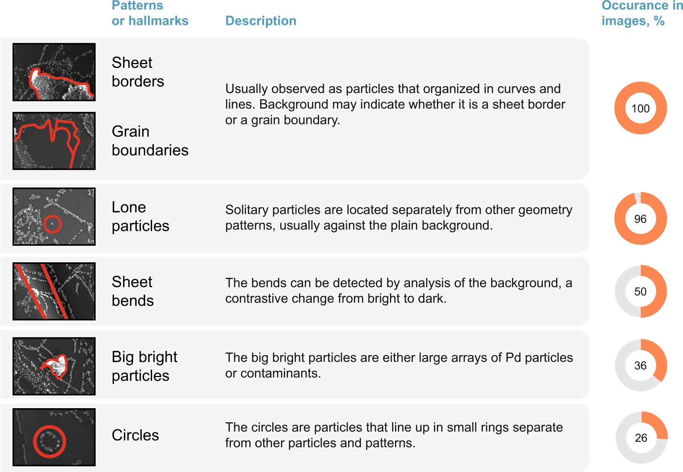Open the Lone particles thumbnail with red circle
This screenshot has height=472, width=683.
click(54, 217)
